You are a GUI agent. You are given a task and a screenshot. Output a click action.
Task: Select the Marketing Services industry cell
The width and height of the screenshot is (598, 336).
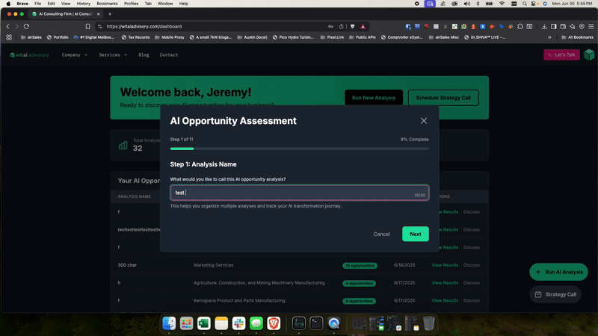[x=213, y=265]
